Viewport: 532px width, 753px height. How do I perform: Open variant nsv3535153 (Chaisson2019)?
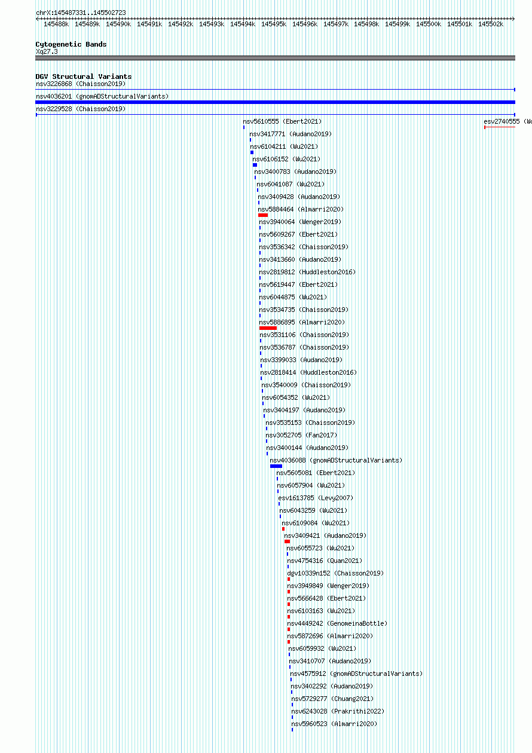310,423
